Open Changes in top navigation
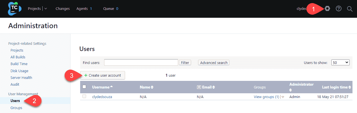 63,9
